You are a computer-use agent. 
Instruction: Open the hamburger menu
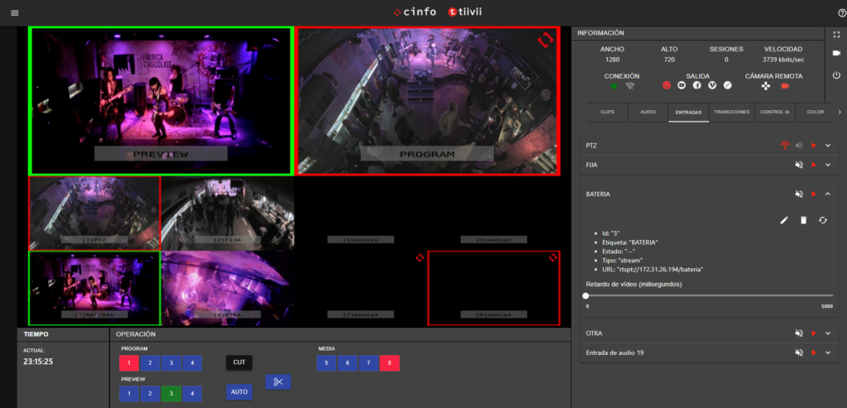(14, 12)
